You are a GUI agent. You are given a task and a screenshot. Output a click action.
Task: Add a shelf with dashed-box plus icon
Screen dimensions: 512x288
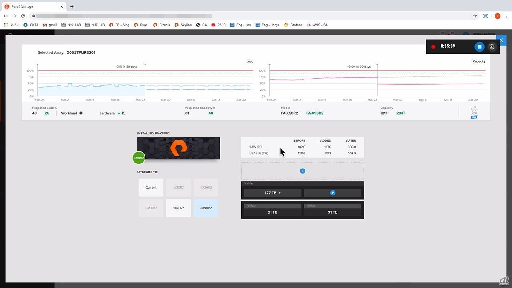(303, 171)
